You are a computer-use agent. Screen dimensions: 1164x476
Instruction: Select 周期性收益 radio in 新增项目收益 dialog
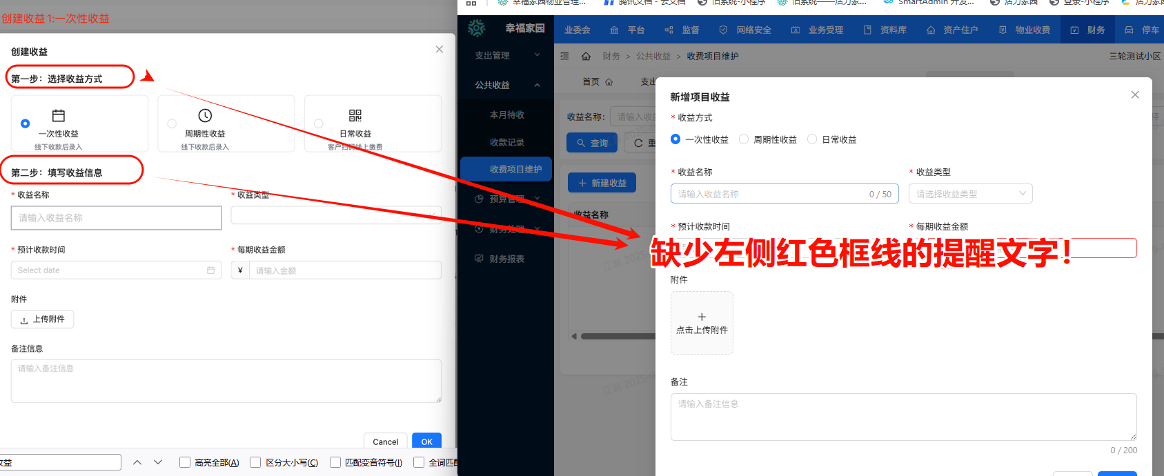click(x=744, y=139)
